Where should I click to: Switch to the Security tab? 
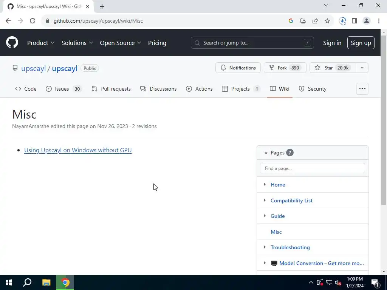(x=313, y=89)
